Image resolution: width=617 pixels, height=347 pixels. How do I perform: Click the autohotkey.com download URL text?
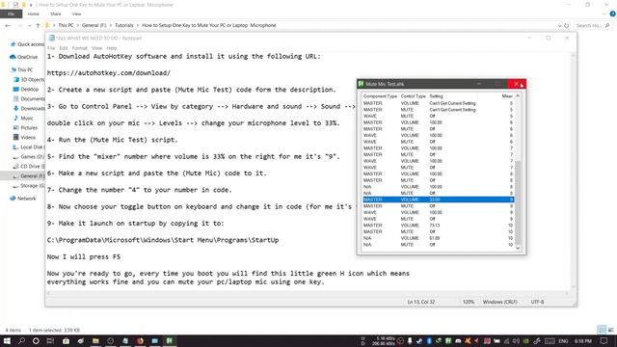coord(109,73)
